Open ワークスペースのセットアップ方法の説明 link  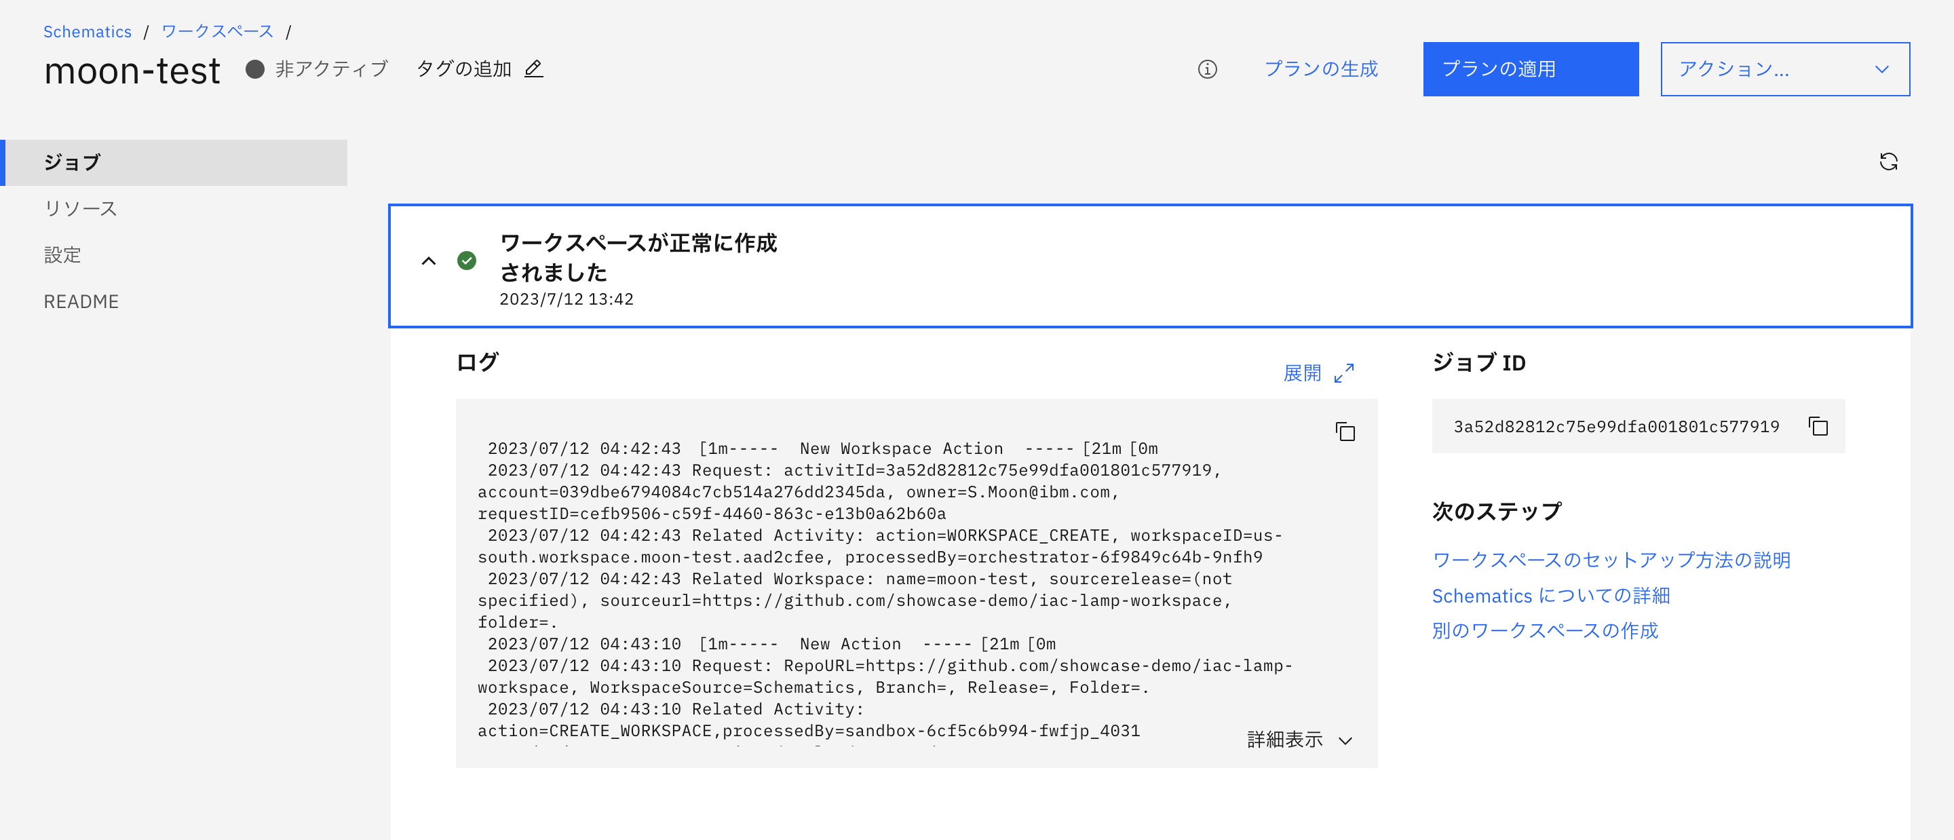[1611, 560]
